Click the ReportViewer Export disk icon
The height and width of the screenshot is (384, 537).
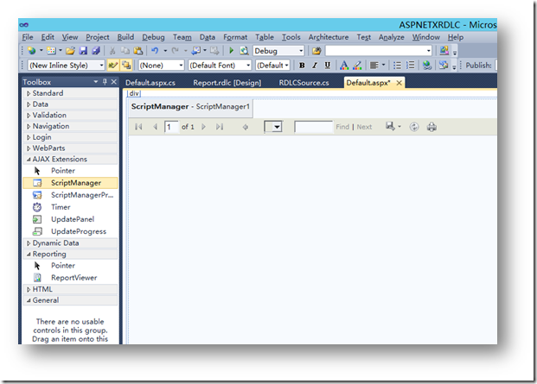(390, 126)
